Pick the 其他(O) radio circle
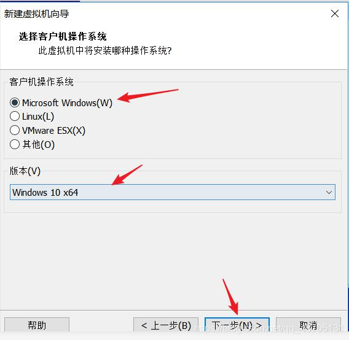This screenshot has width=349, height=340. pyautogui.click(x=15, y=144)
